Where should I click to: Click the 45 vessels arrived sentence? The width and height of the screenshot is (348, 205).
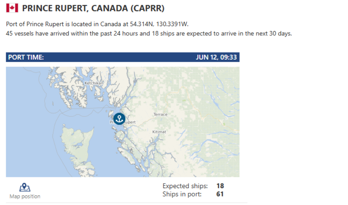pos(149,33)
